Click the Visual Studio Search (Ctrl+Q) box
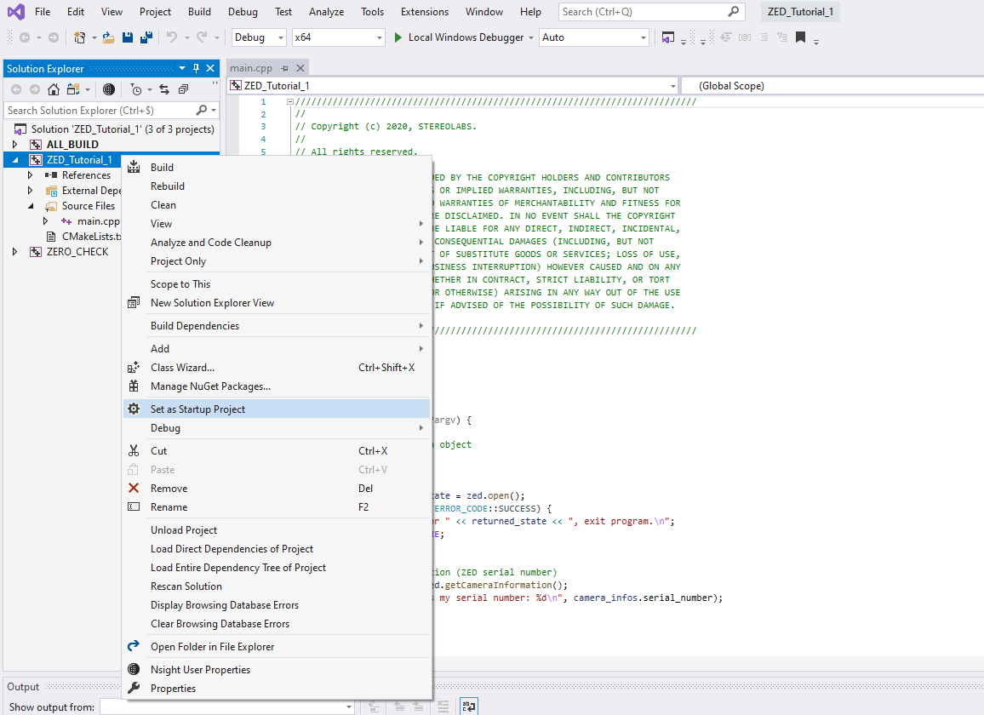Screen dimensions: 984x715 point(651,12)
